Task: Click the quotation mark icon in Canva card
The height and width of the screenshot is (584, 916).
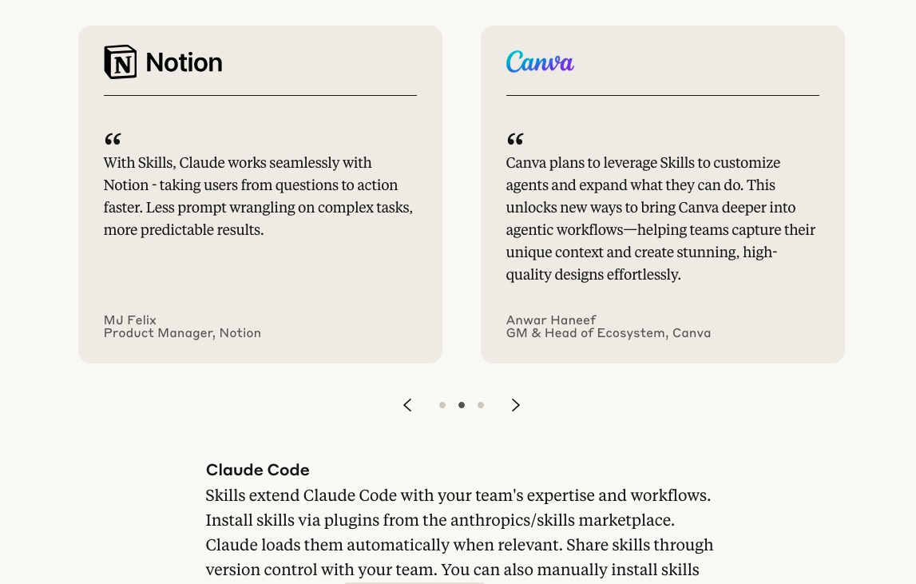Action: [515, 139]
